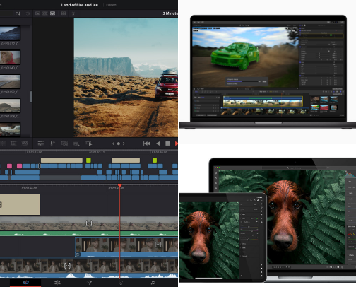Select the second media pool view mode icon

click(x=45, y=13)
